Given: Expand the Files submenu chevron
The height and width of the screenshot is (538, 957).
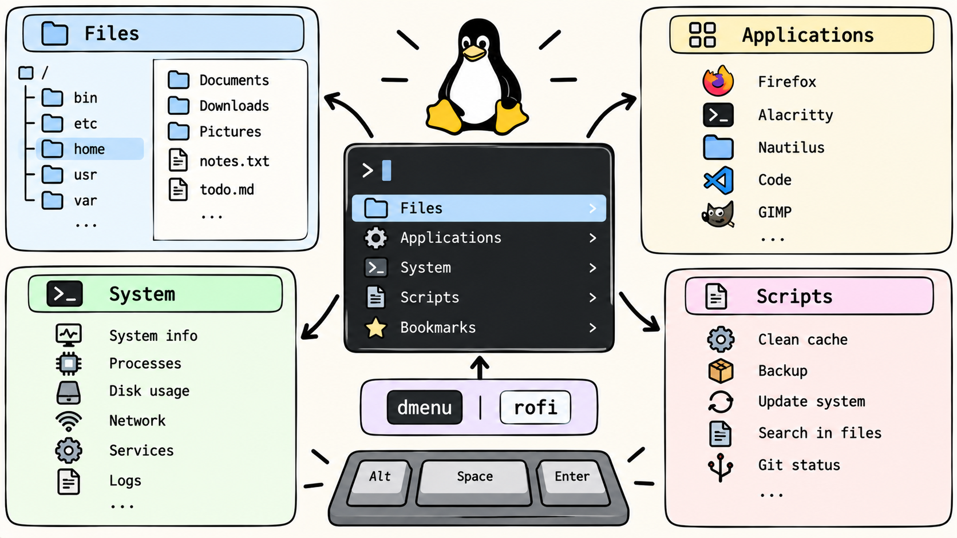Looking at the screenshot, I should [593, 209].
